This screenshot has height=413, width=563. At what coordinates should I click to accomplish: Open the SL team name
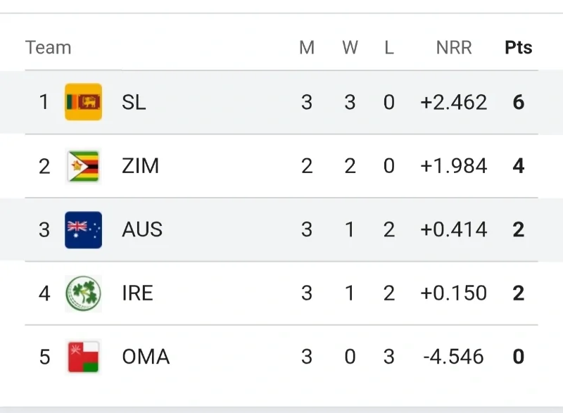point(134,102)
